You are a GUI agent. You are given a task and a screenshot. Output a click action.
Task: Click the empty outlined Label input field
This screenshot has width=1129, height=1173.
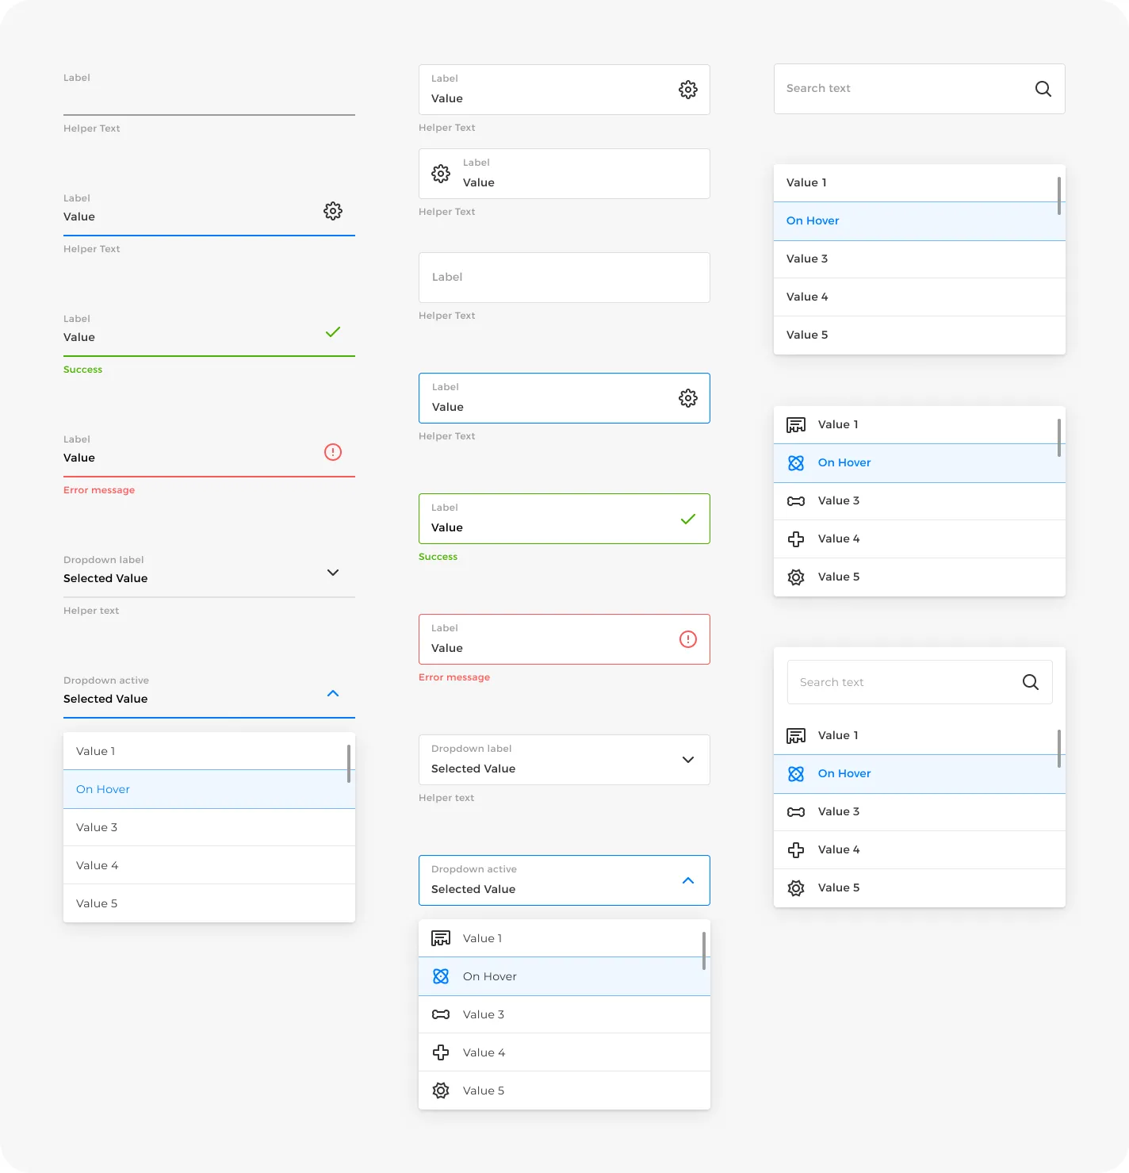tap(564, 278)
